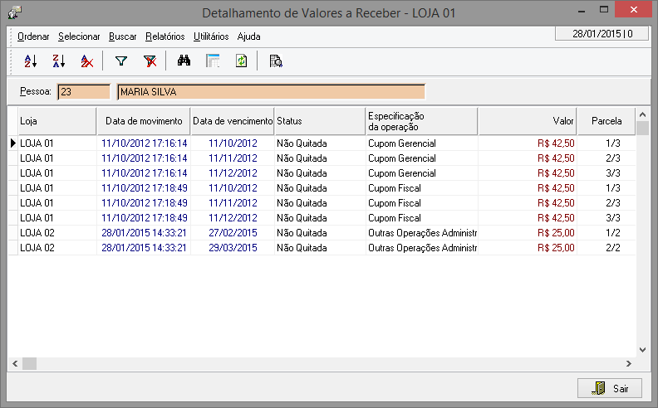Click the Pessoa code field containing 23
The height and width of the screenshot is (408, 658).
(83, 92)
